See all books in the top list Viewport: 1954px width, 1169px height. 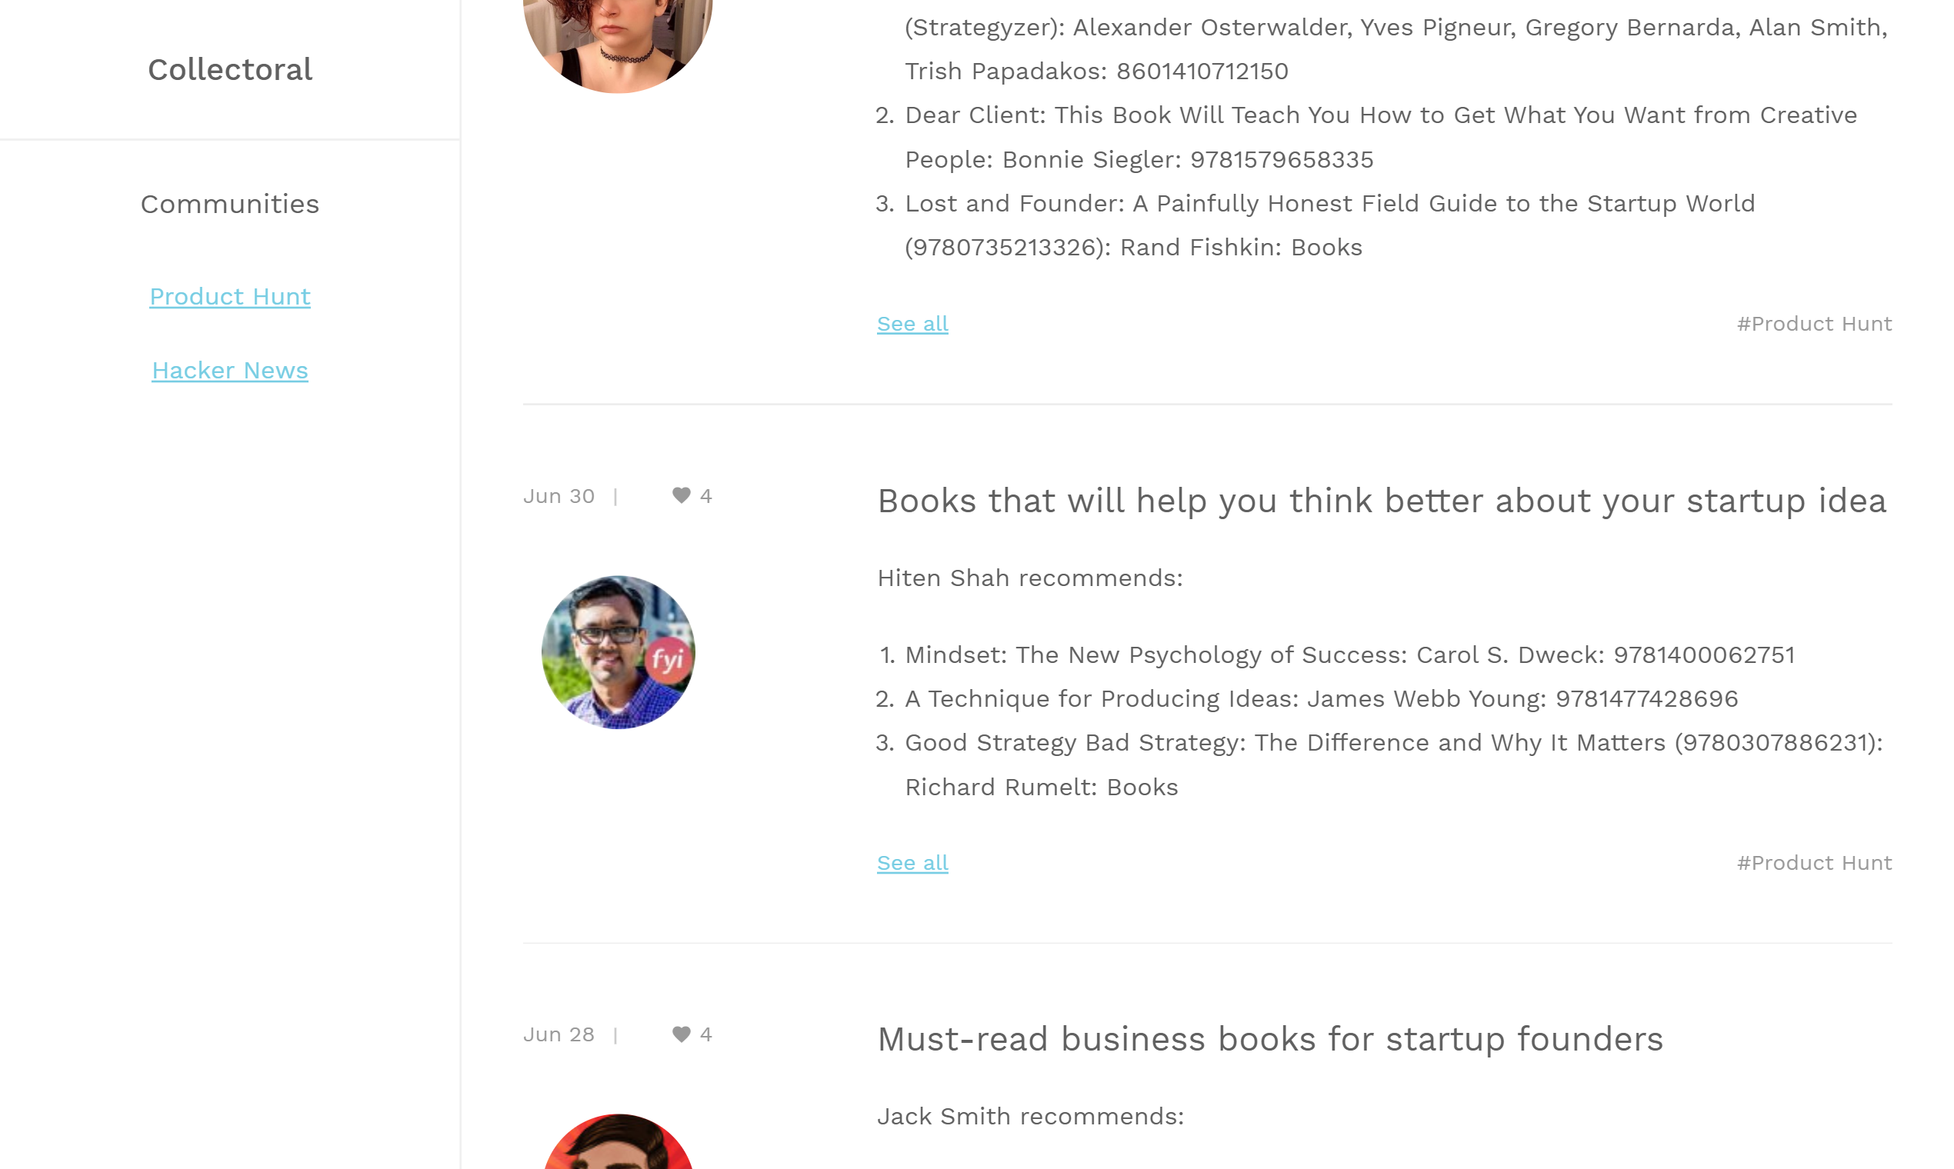[x=912, y=325]
